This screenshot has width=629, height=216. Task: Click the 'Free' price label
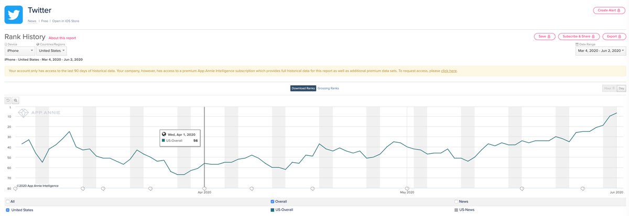point(45,21)
